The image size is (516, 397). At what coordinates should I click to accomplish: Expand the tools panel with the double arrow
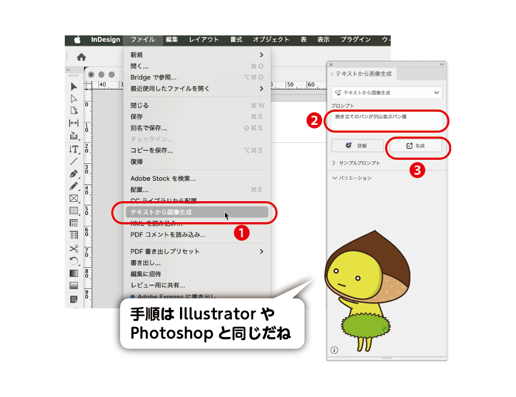(68, 70)
